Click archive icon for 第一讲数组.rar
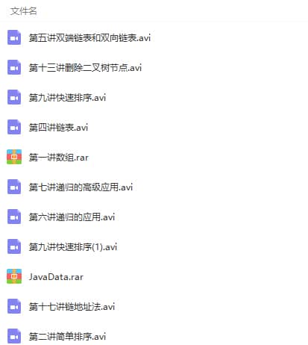Screen dimensions: 308x345 pyautogui.click(x=14, y=157)
